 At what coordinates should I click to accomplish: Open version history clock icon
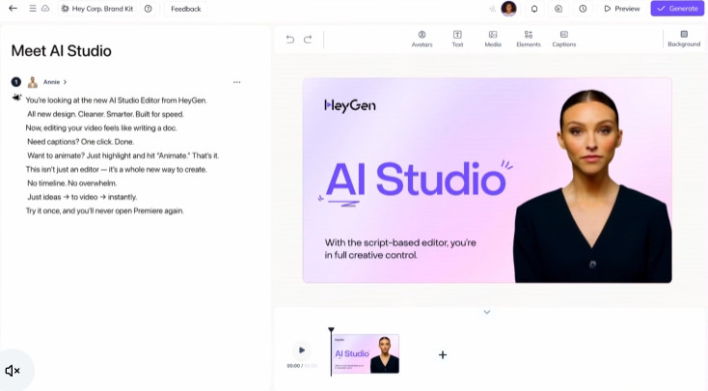583,9
